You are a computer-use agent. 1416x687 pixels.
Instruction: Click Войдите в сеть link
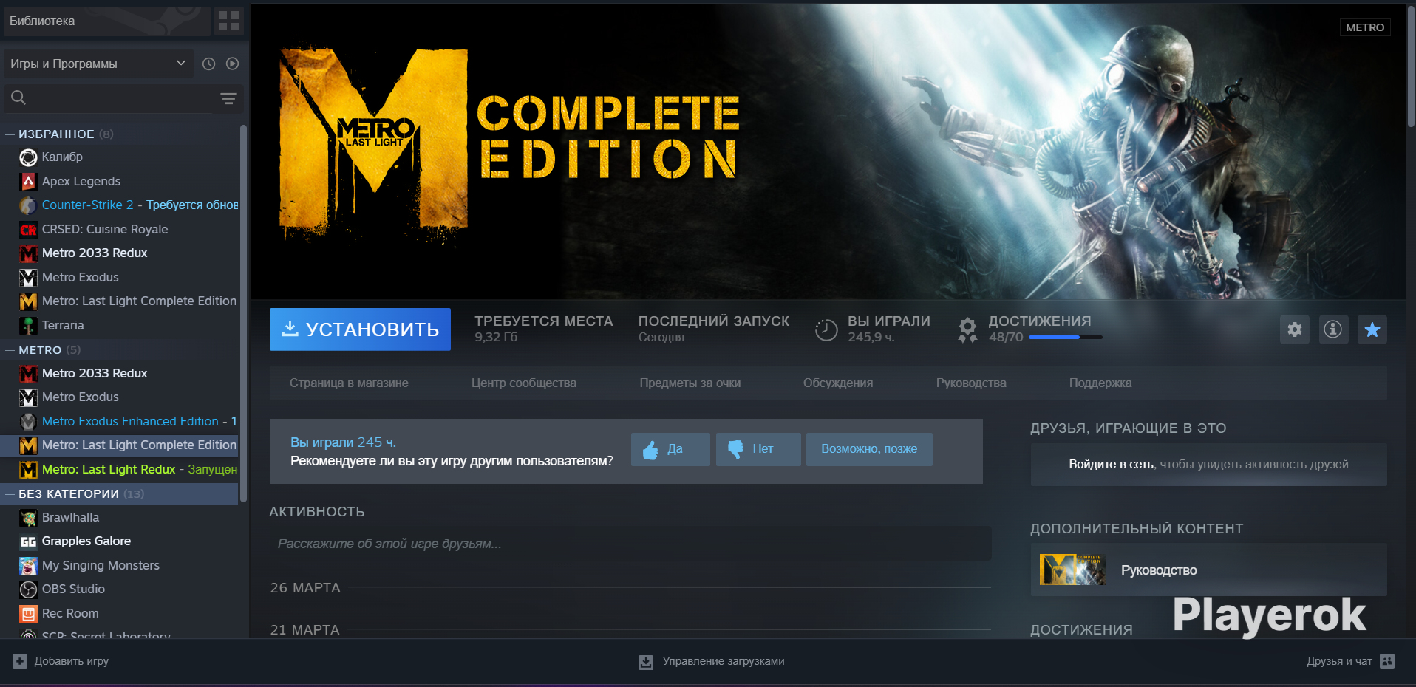[x=1111, y=465]
